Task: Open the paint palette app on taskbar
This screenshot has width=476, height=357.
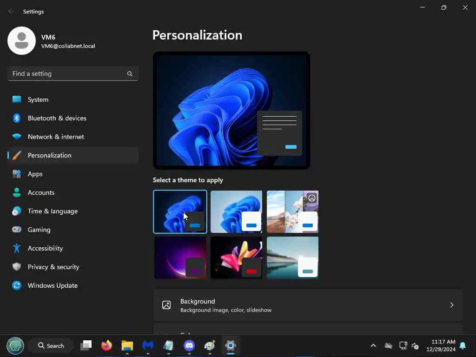Action: (210, 345)
